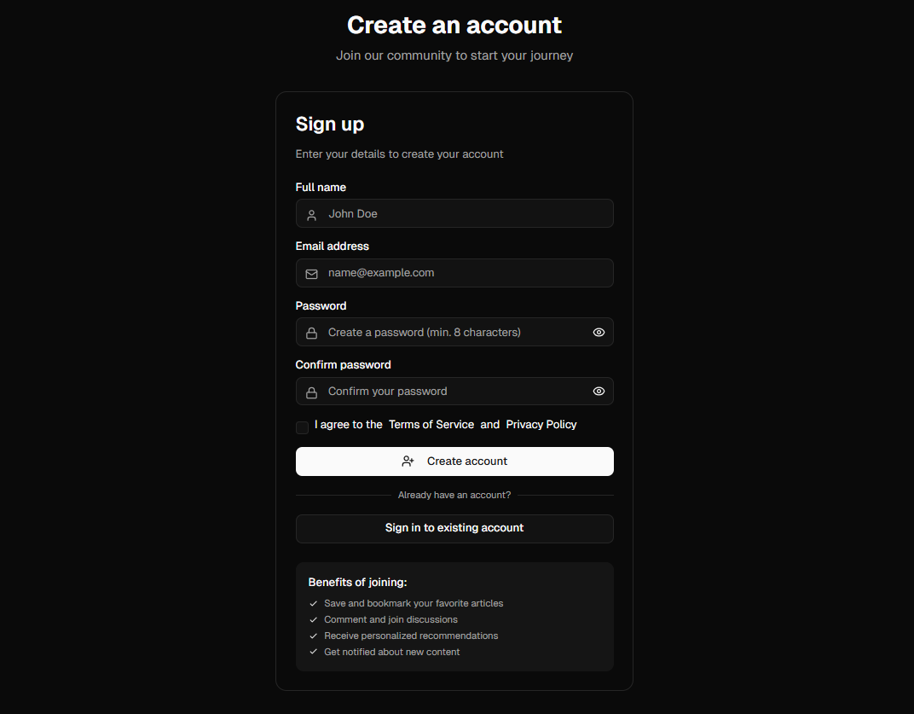Click the checkmark beside 'Save and bookmark your favorite articles'
The height and width of the screenshot is (714, 914).
coord(312,603)
